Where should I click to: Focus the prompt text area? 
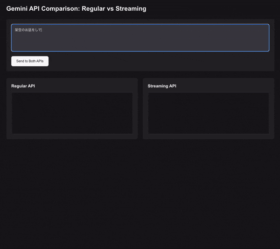[140, 38]
